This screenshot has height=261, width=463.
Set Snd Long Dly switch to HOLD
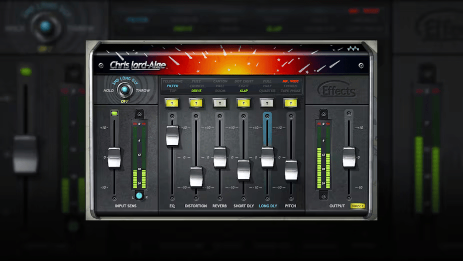point(108,91)
